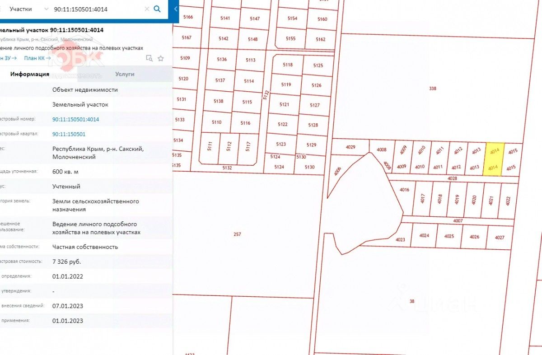Screen dimensions: 542x355
Task: Click parcel 4025 on the map
Action: pos(449,236)
